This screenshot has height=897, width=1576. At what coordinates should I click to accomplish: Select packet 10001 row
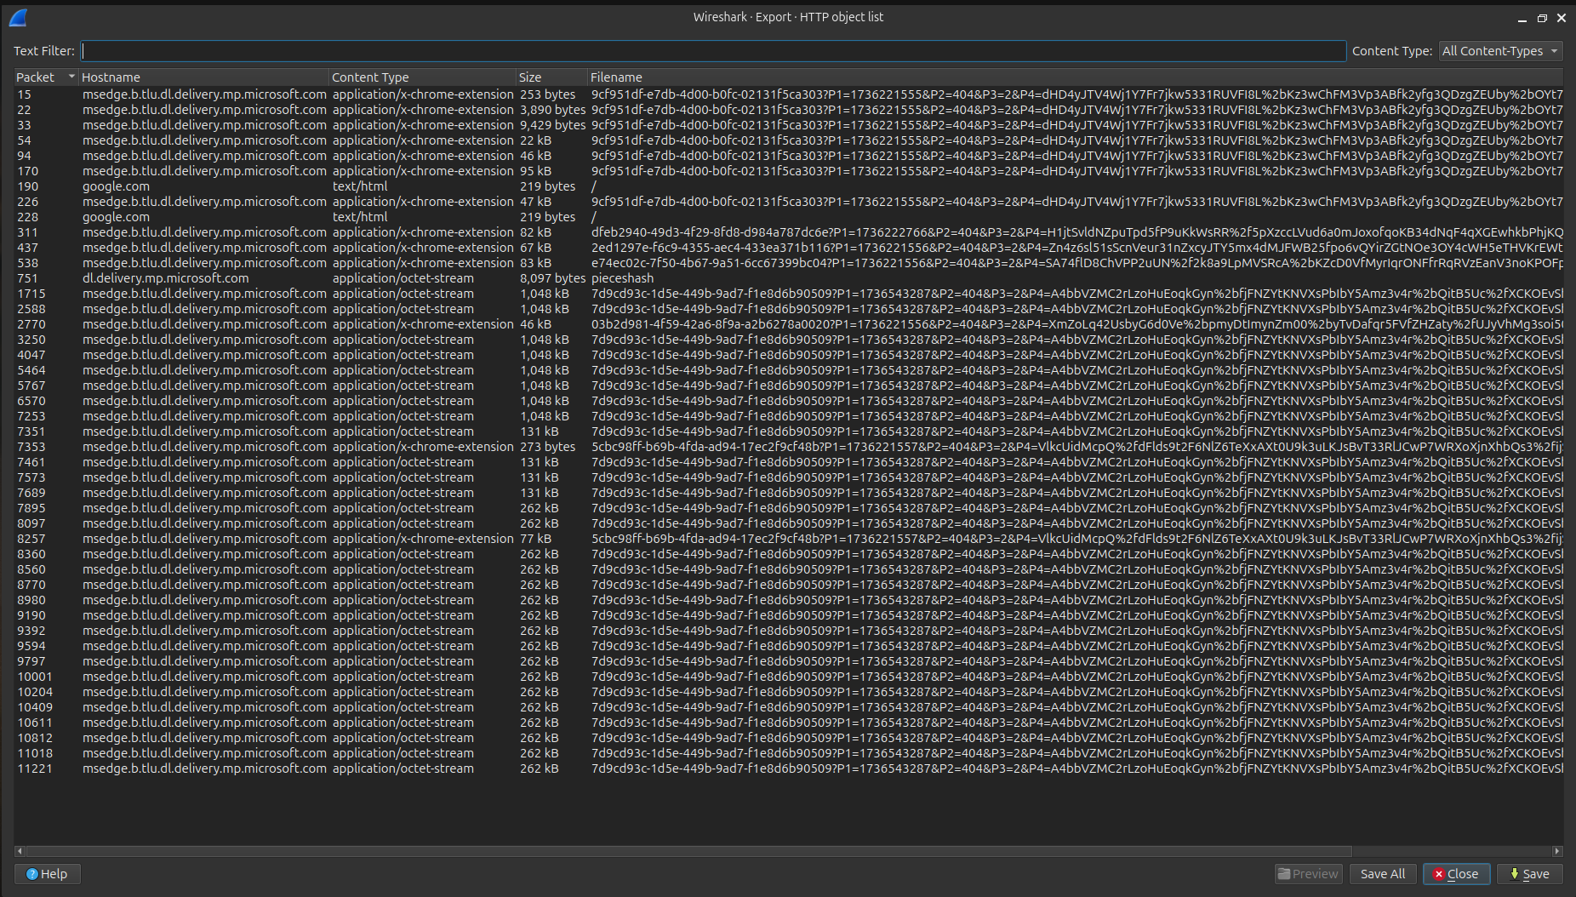coord(789,677)
